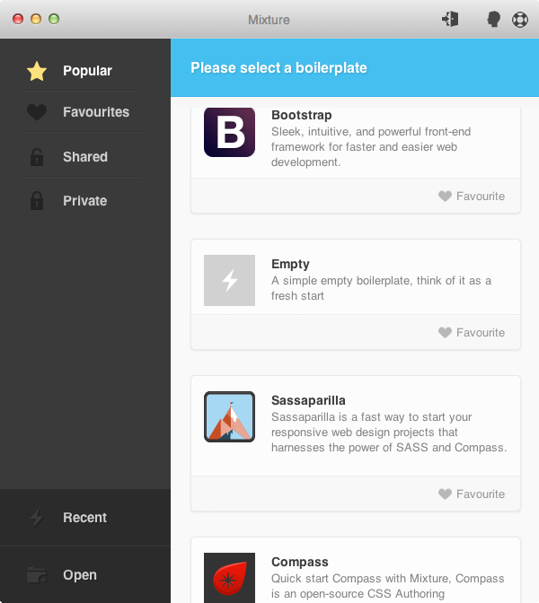Select the Bootstrap boilerplate title

click(x=301, y=116)
